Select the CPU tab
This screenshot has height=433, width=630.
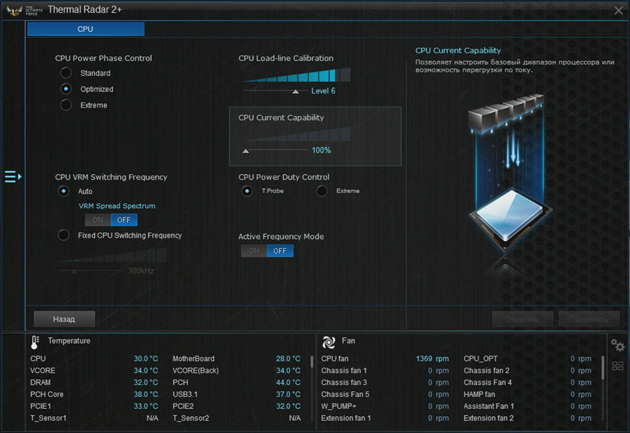point(86,29)
